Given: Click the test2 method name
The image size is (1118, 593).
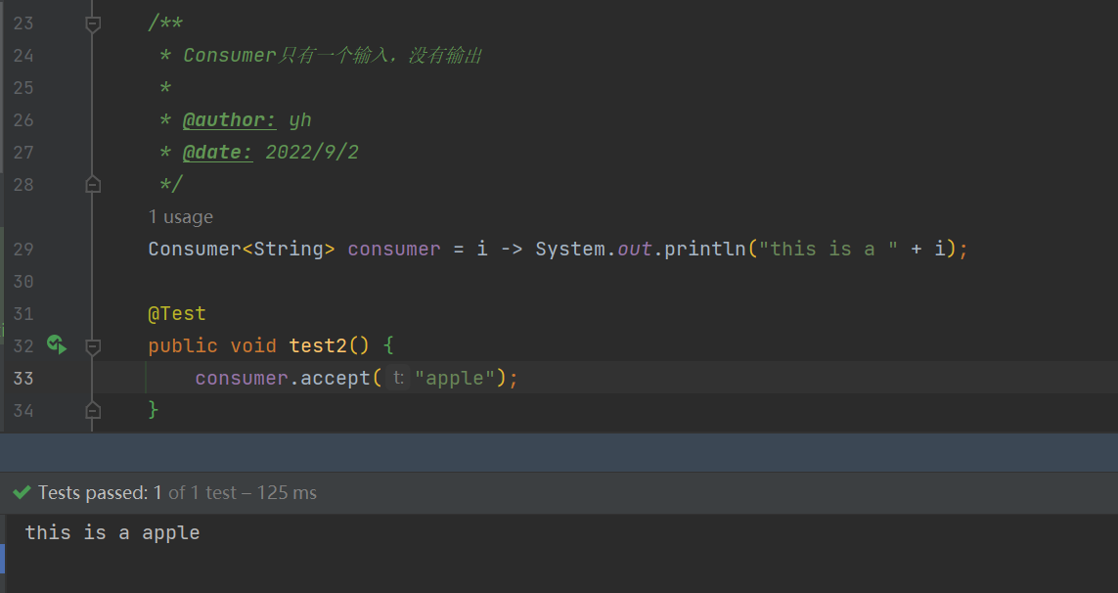Looking at the screenshot, I should pyautogui.click(x=318, y=345).
